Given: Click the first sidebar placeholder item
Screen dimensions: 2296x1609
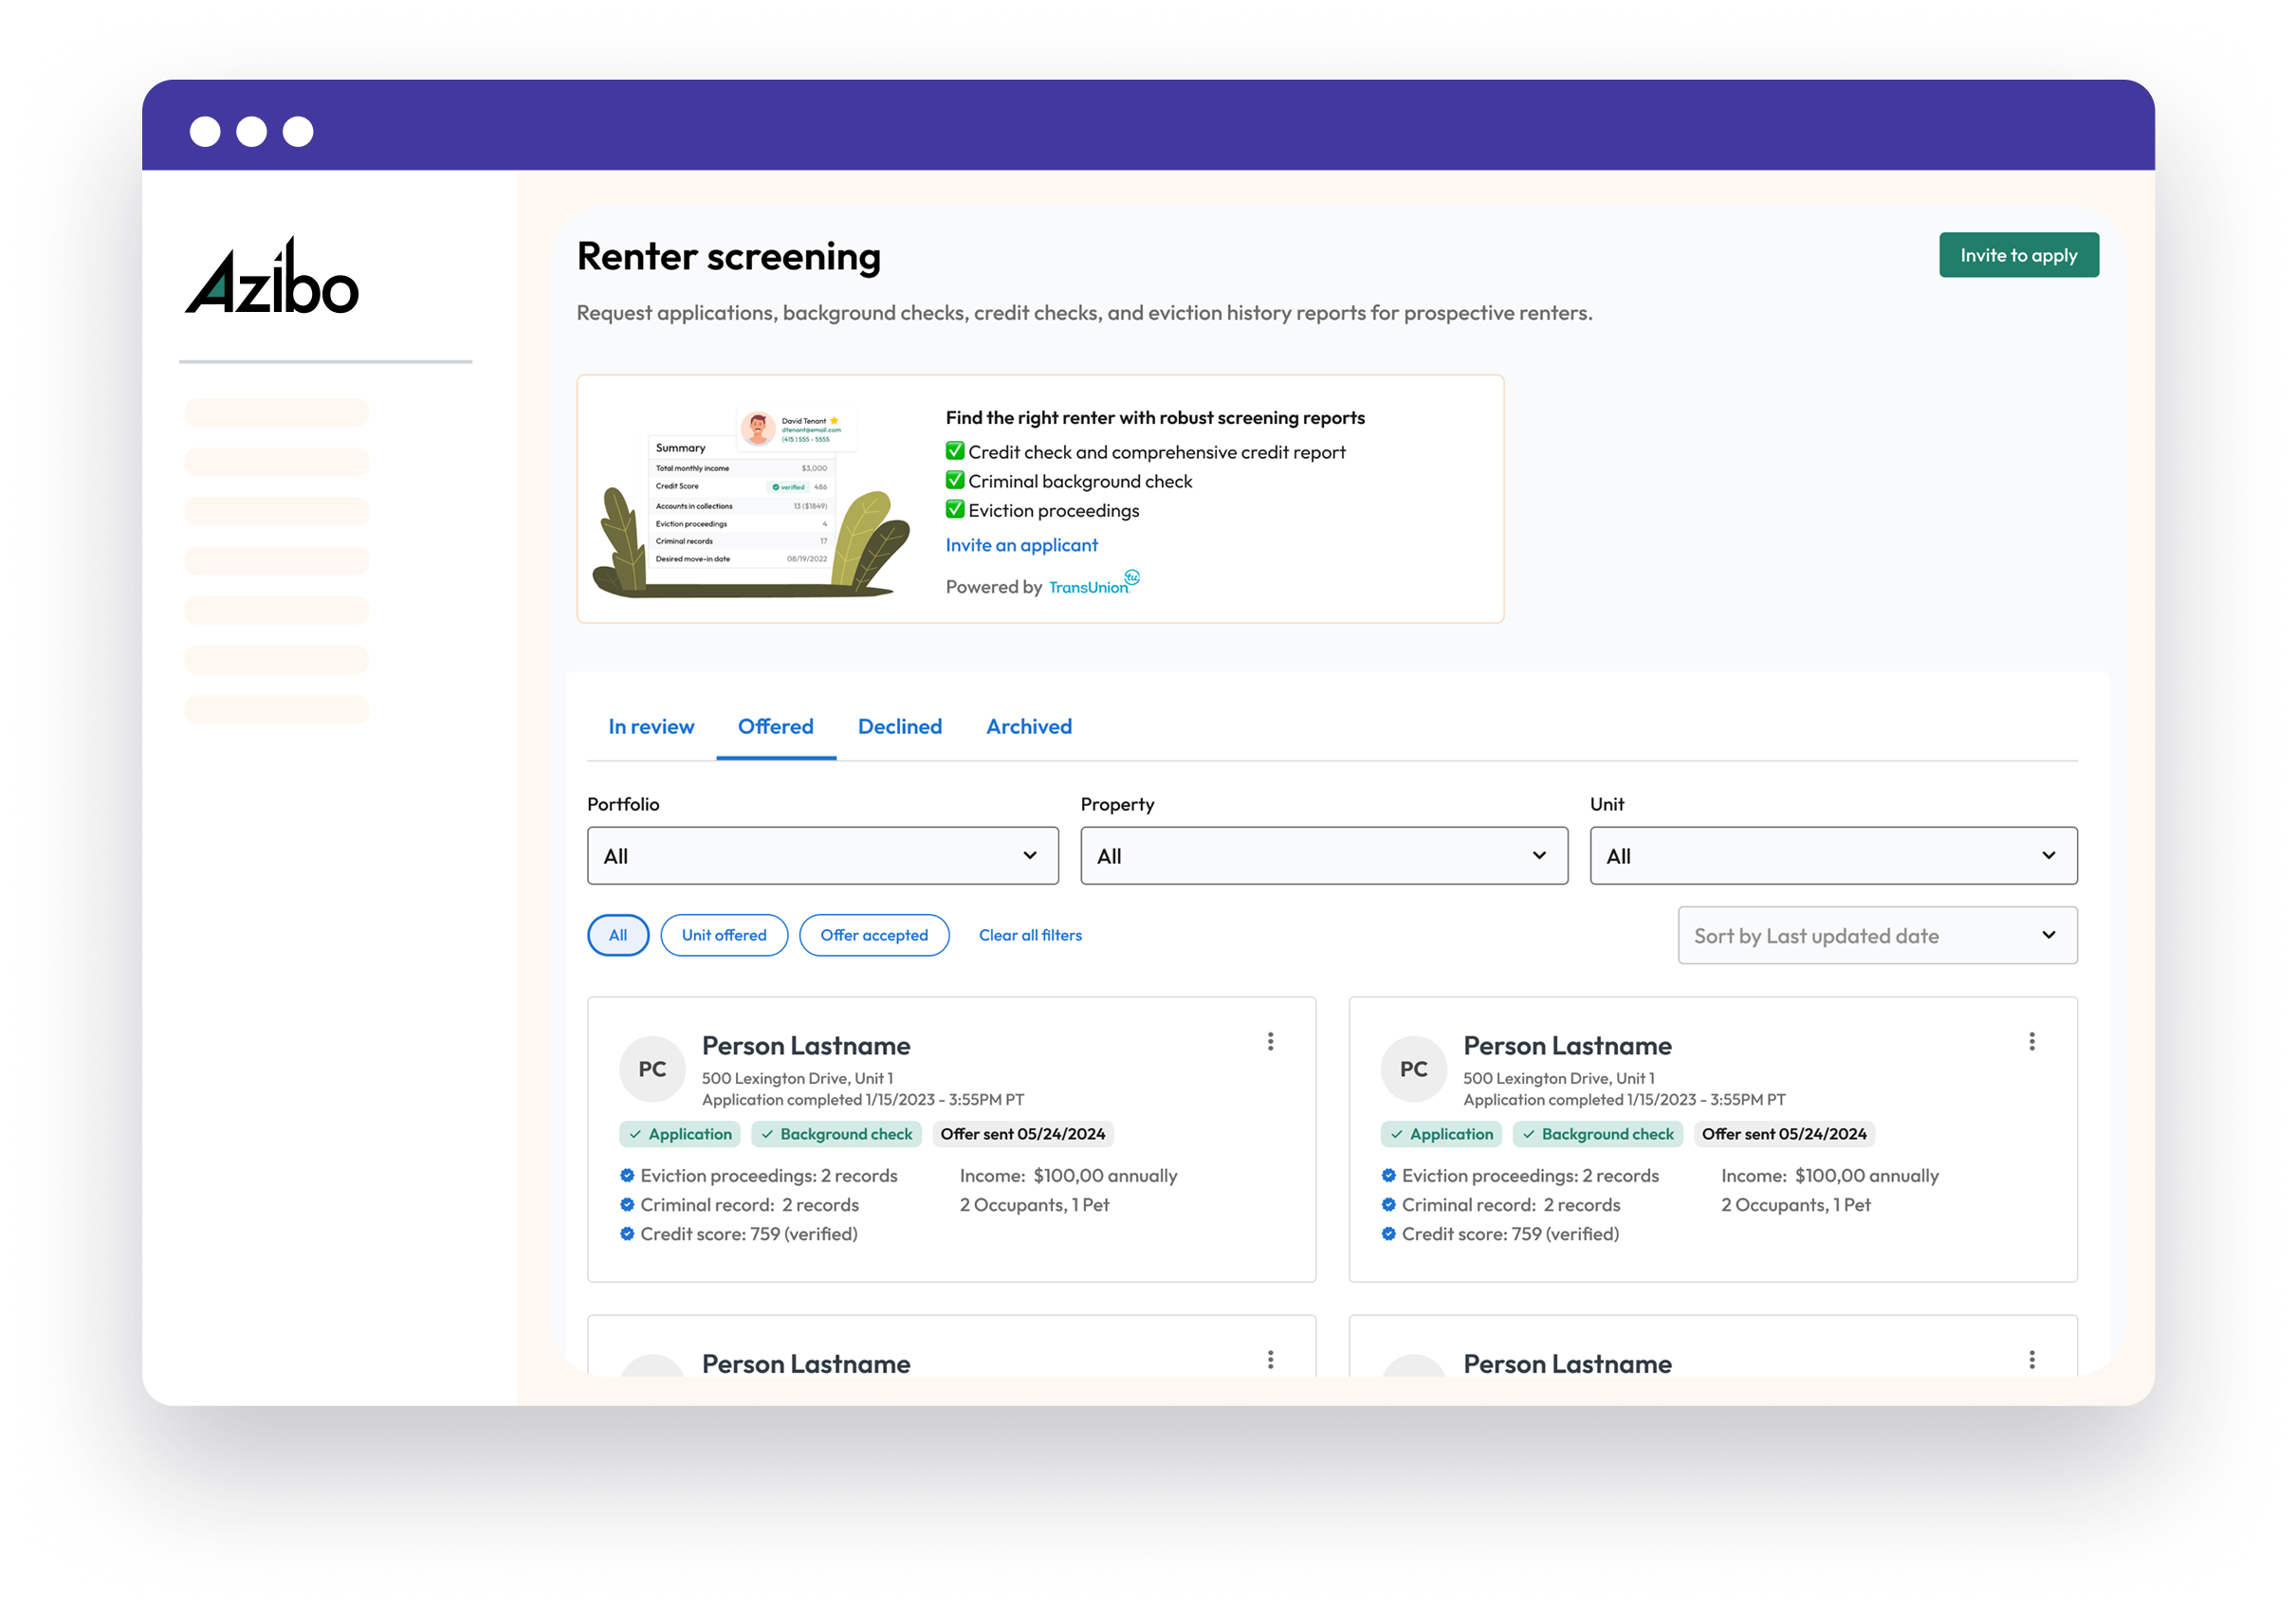Looking at the screenshot, I should (x=276, y=412).
